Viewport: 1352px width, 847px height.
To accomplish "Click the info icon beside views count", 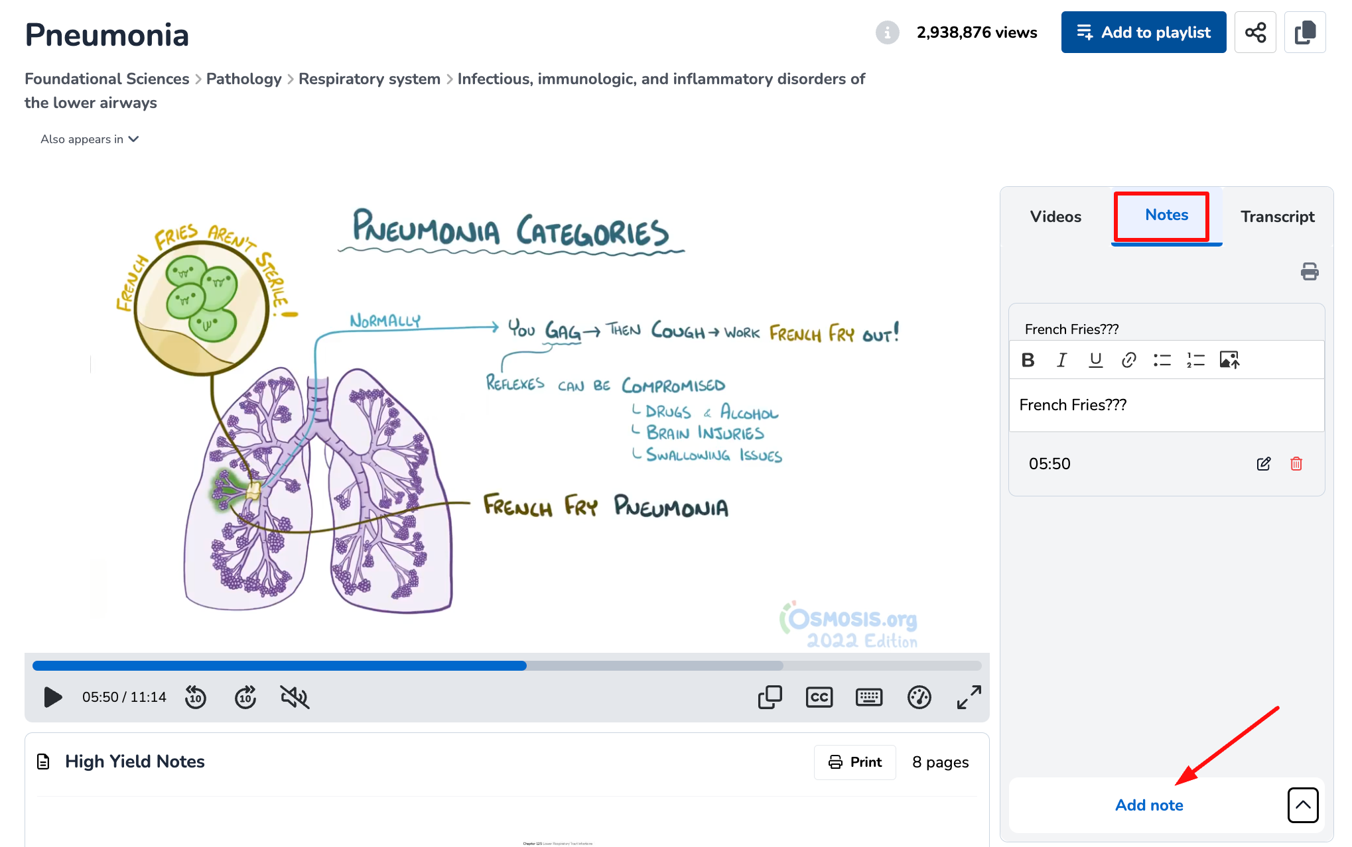I will coord(887,32).
